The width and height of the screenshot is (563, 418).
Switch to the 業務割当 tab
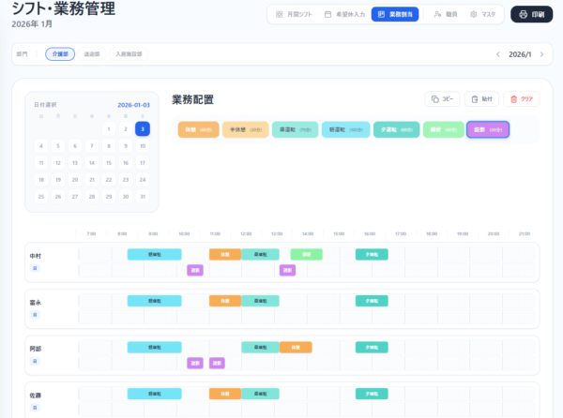[x=394, y=15]
